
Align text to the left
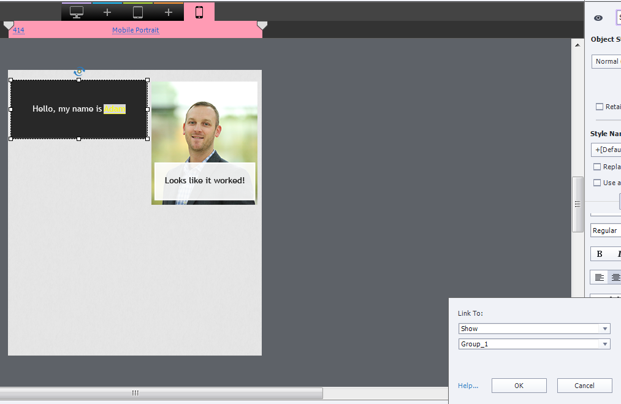(599, 277)
